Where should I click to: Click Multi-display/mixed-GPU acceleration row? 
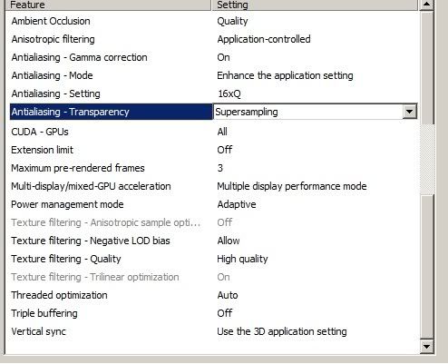coord(212,186)
